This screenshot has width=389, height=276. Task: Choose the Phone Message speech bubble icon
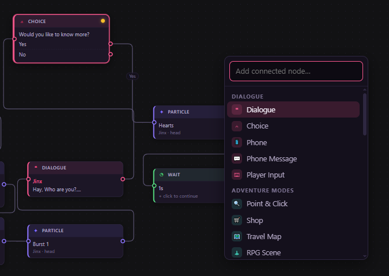pos(237,158)
